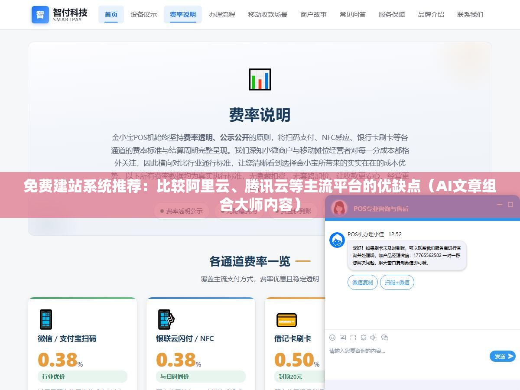The image size is (520, 390).
Task: Open 常见问答 in the navigation bar
Action: pyautogui.click(x=353, y=14)
